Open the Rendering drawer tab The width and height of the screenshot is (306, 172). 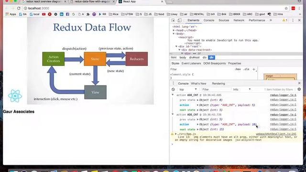tap(219, 84)
